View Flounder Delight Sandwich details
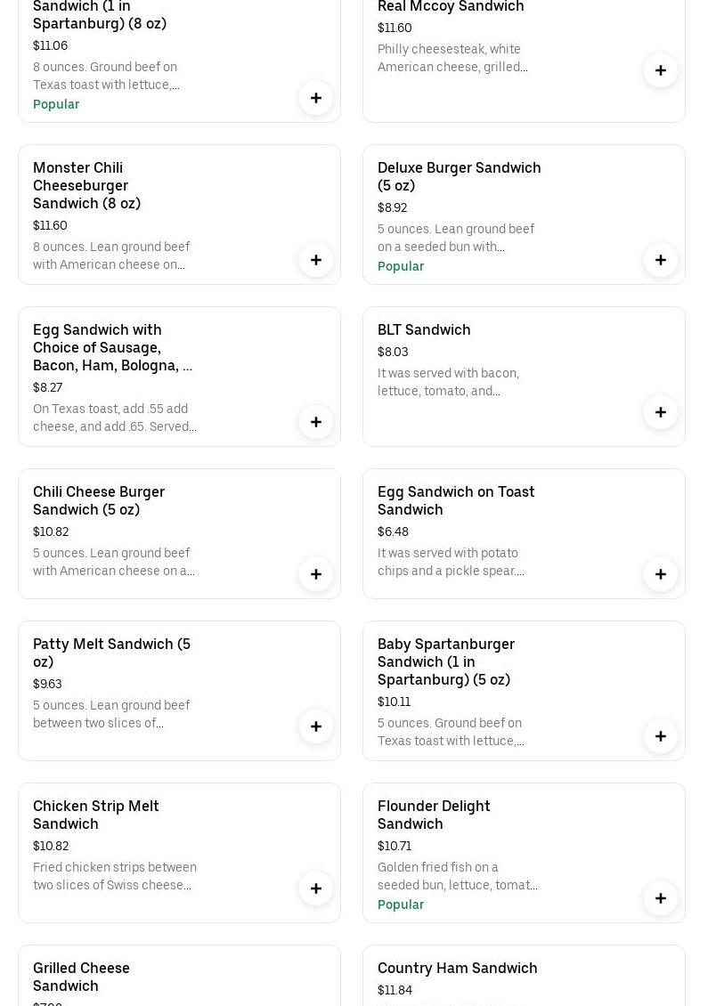The image size is (716, 1006). tap(434, 815)
